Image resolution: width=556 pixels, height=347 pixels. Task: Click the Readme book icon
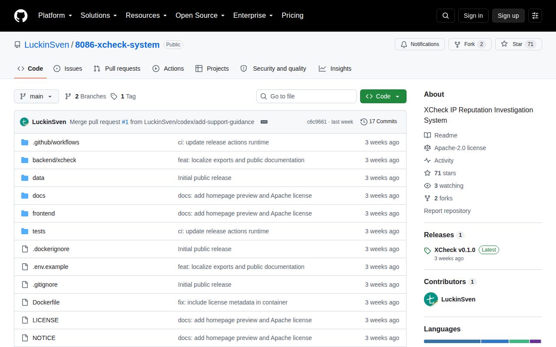427,135
